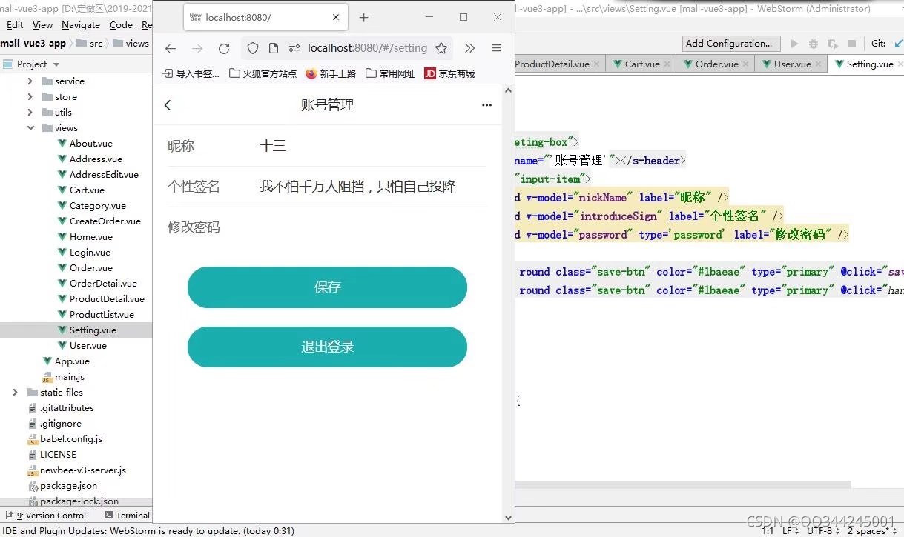Expand the static-files folder

pos(16,393)
